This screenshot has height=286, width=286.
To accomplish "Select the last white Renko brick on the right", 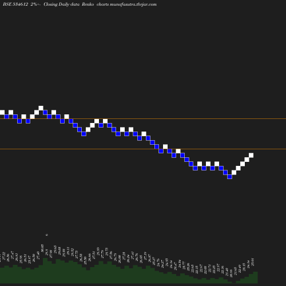I will tap(251, 155).
